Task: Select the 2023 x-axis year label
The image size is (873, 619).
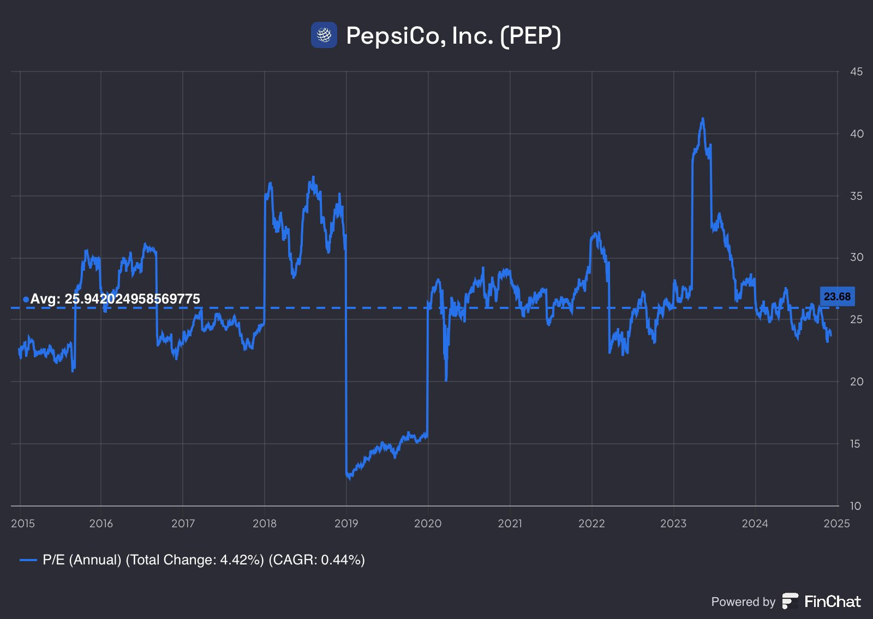Action: (673, 523)
